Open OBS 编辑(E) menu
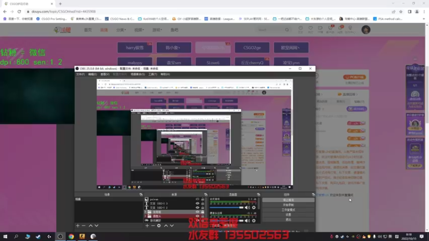This screenshot has width=429, height=241. tap(92, 74)
